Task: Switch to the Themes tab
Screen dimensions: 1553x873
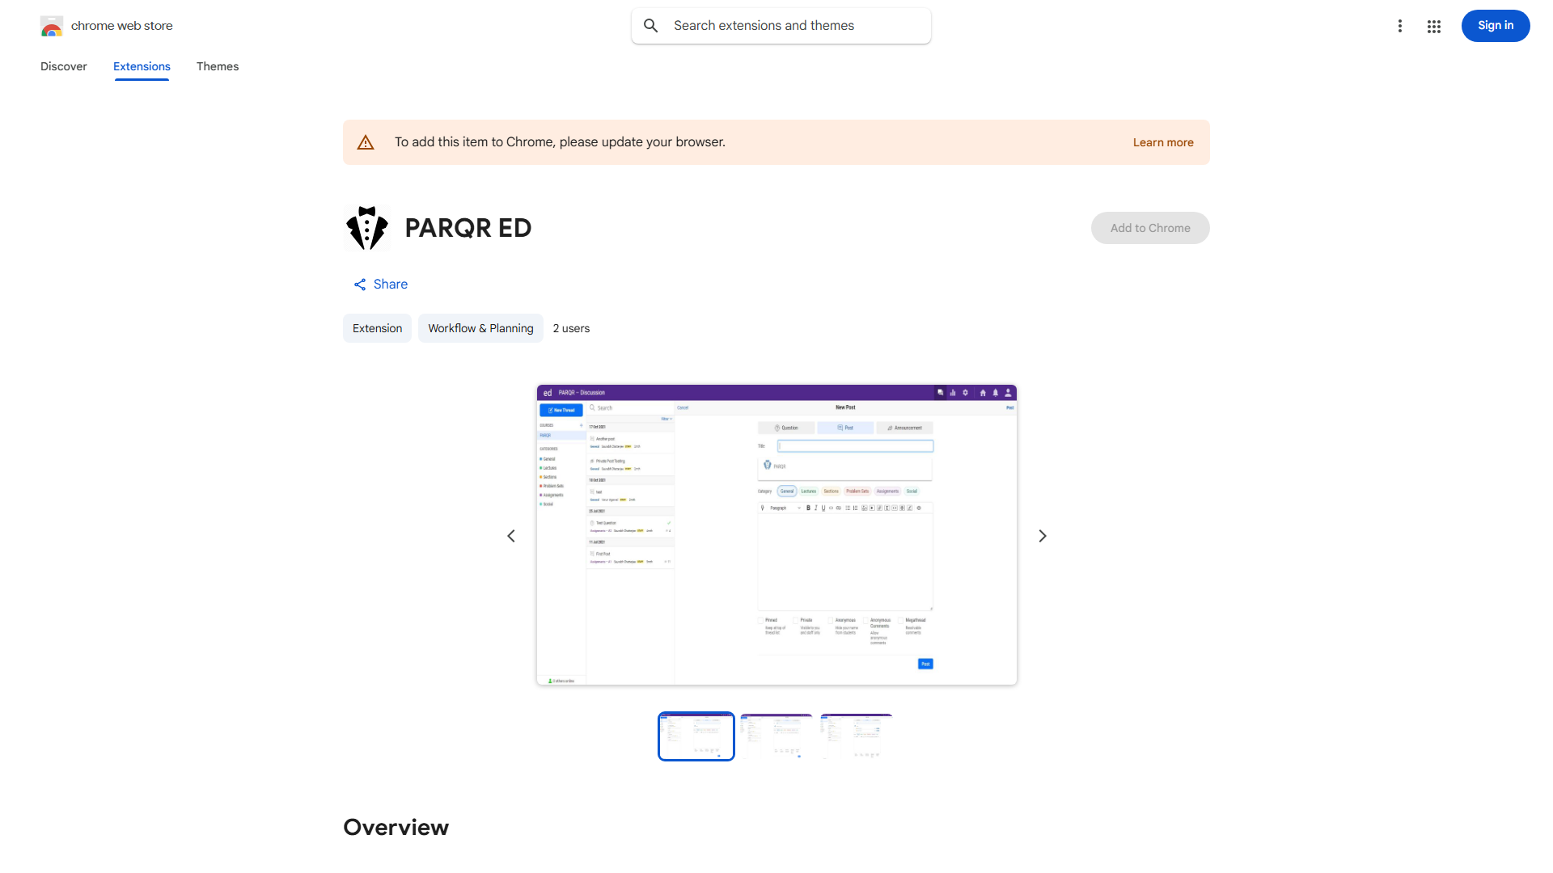Action: [x=218, y=66]
